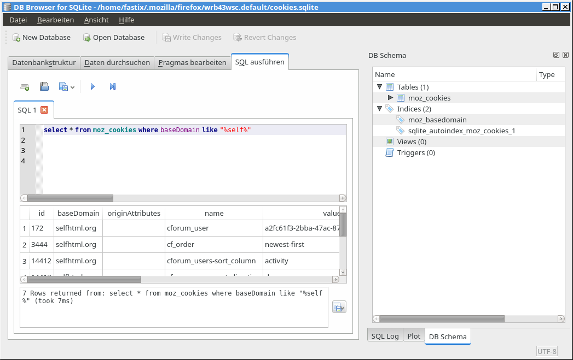
Task: Click the open new SQL tab icon
Action: pos(25,86)
